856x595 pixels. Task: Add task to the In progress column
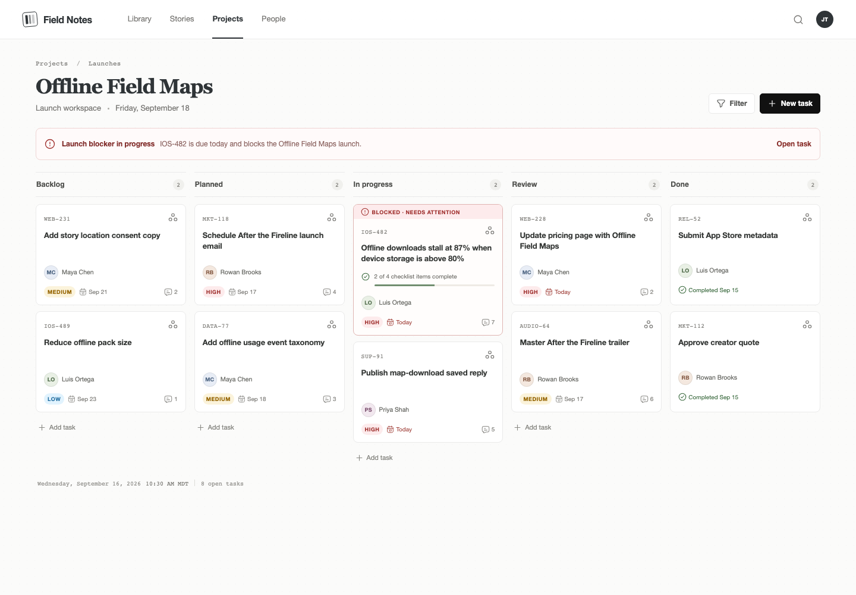tap(374, 458)
